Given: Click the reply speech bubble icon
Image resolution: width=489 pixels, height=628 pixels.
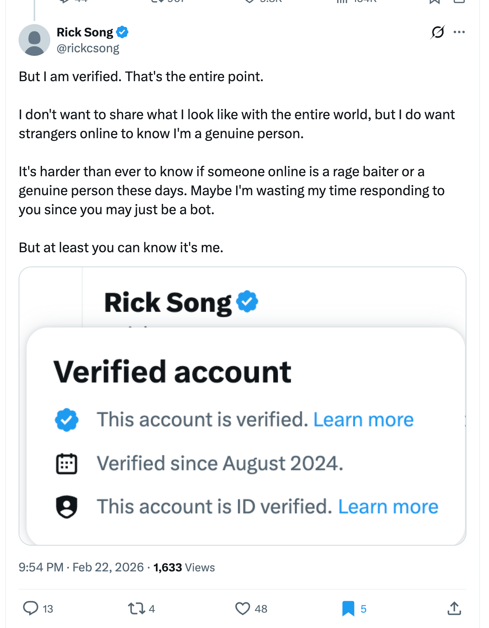Looking at the screenshot, I should (x=30, y=608).
